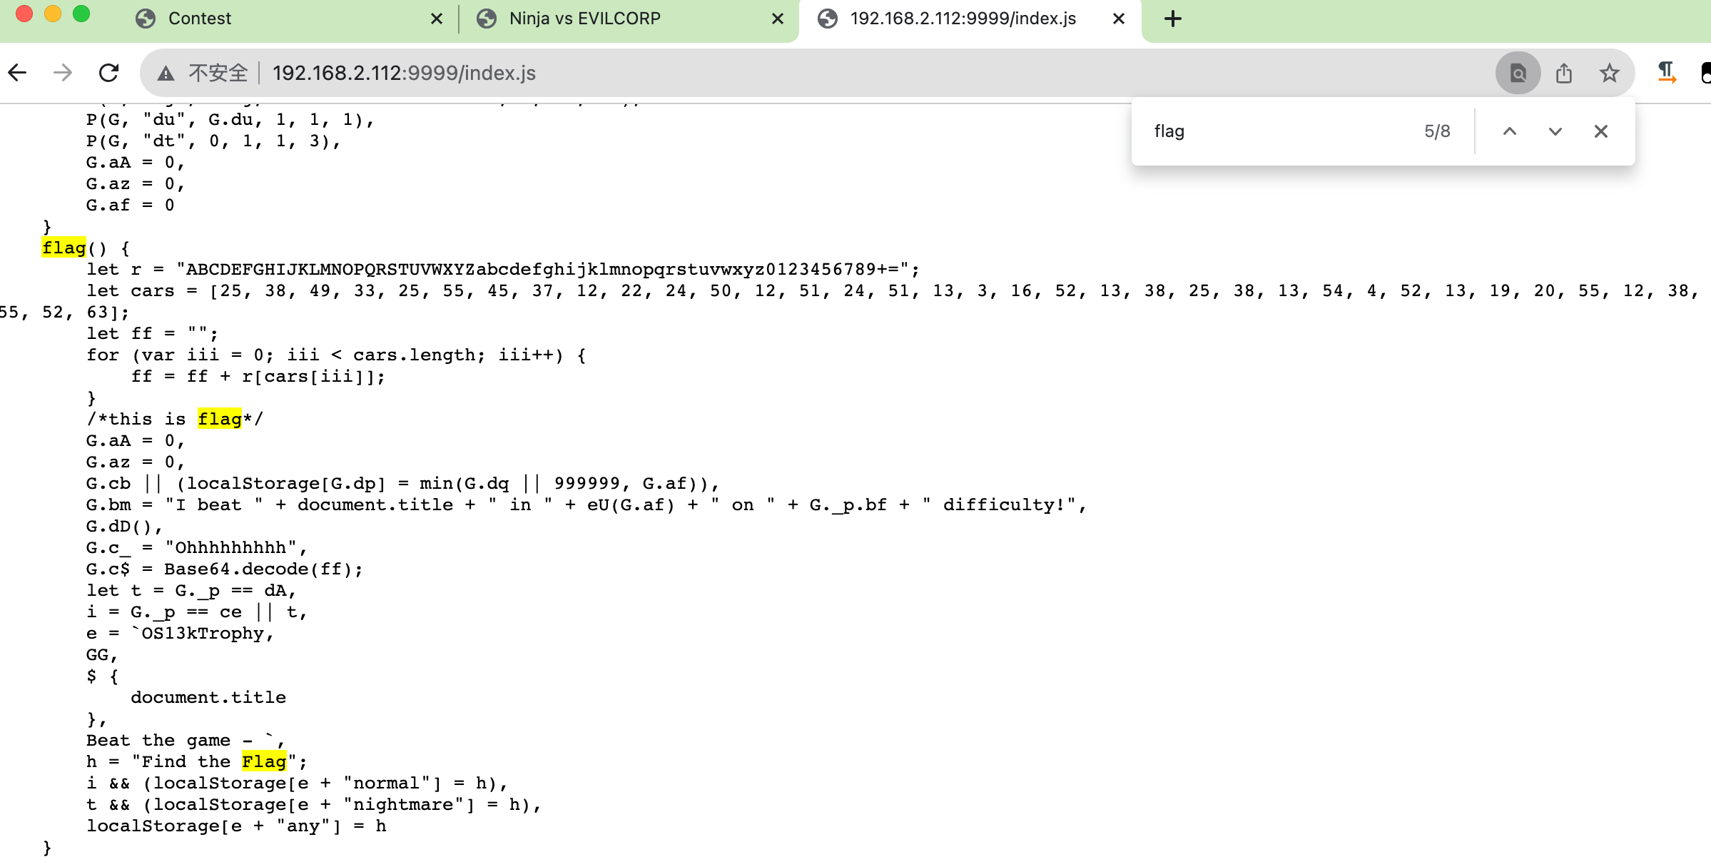Jump to next 'flag' search match

pyautogui.click(x=1555, y=131)
